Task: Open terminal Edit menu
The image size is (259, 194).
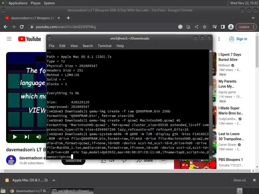Action: click(62, 46)
